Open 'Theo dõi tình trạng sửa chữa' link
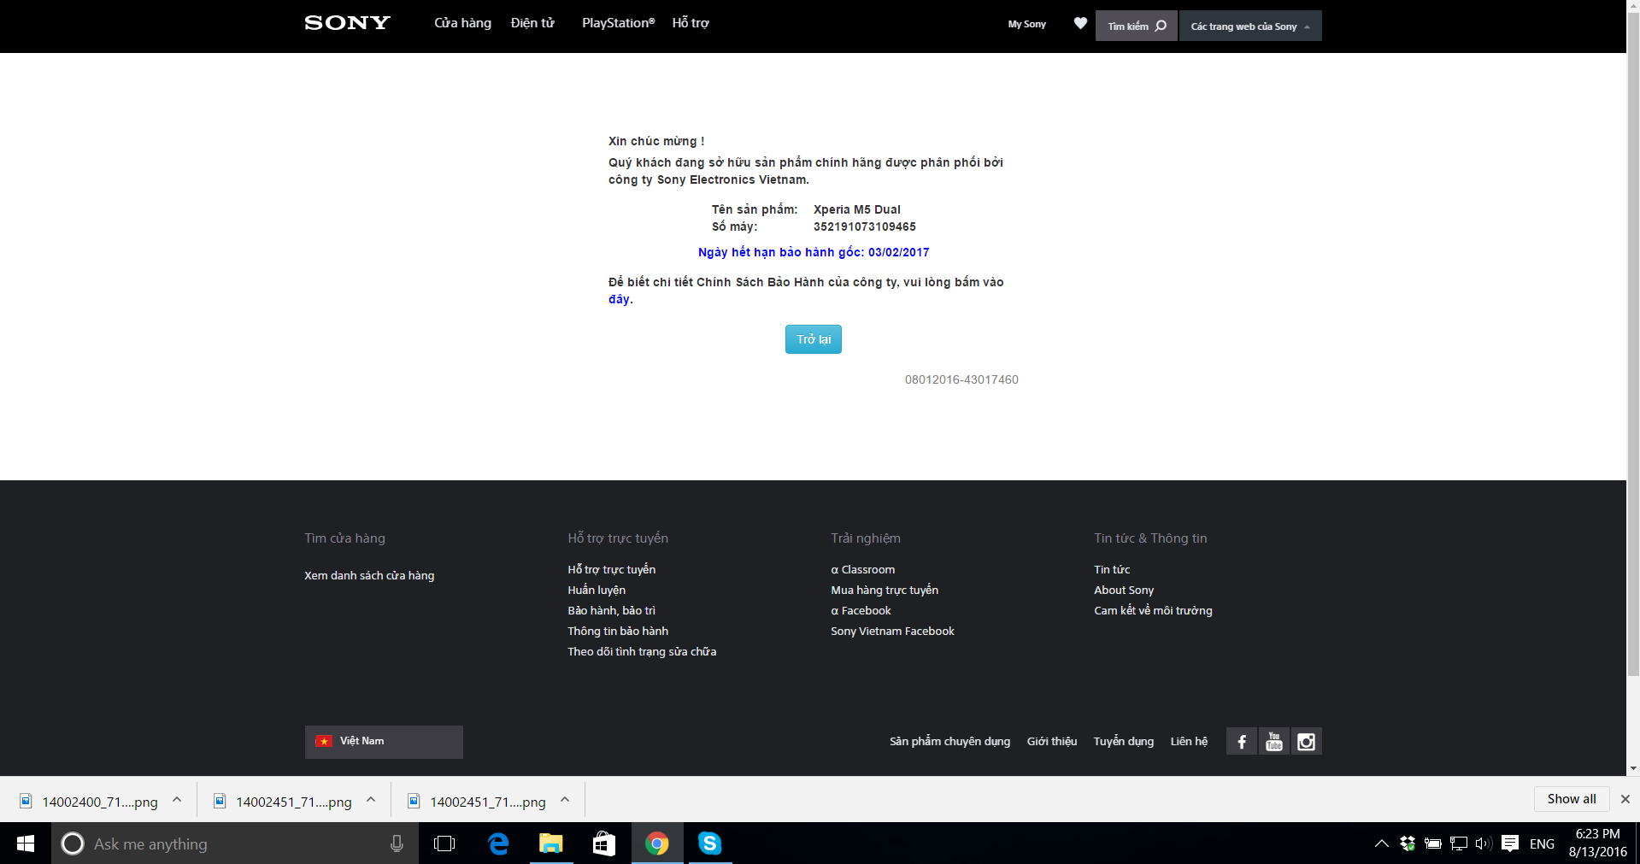Viewport: 1640px width, 864px height. [642, 651]
